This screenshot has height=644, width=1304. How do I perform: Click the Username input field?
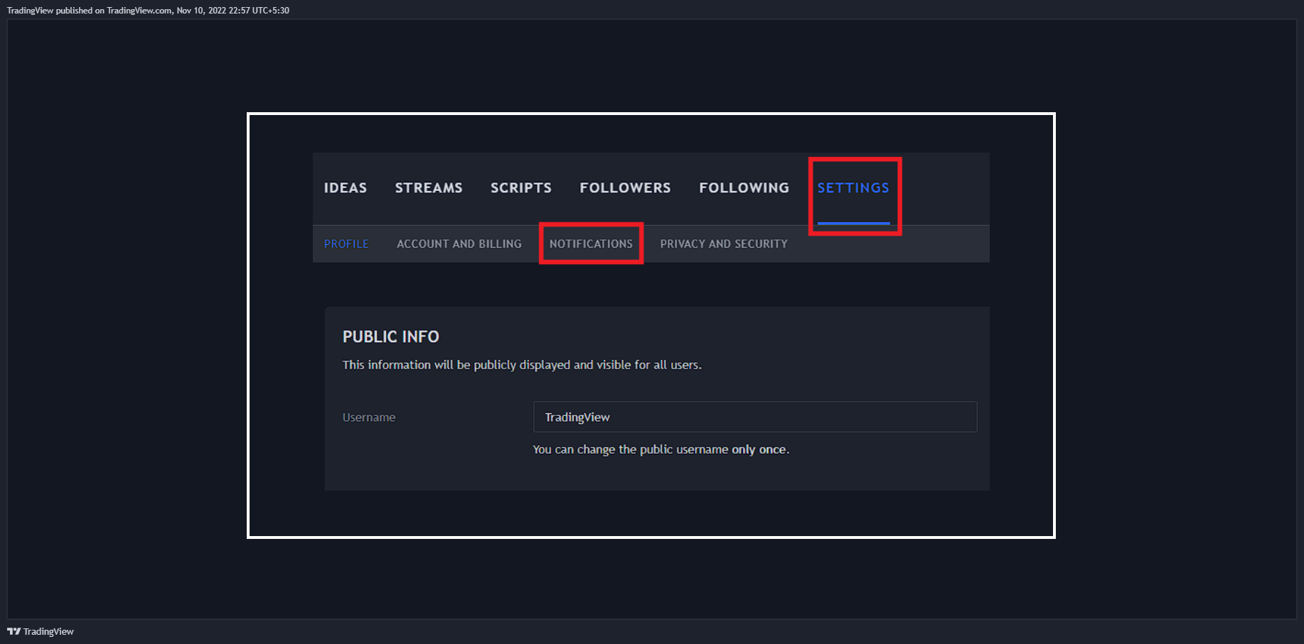[x=755, y=417]
